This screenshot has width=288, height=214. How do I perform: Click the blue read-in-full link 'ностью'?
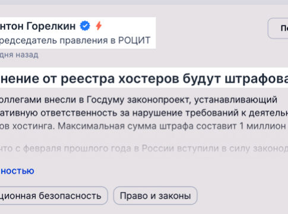(x=17, y=171)
